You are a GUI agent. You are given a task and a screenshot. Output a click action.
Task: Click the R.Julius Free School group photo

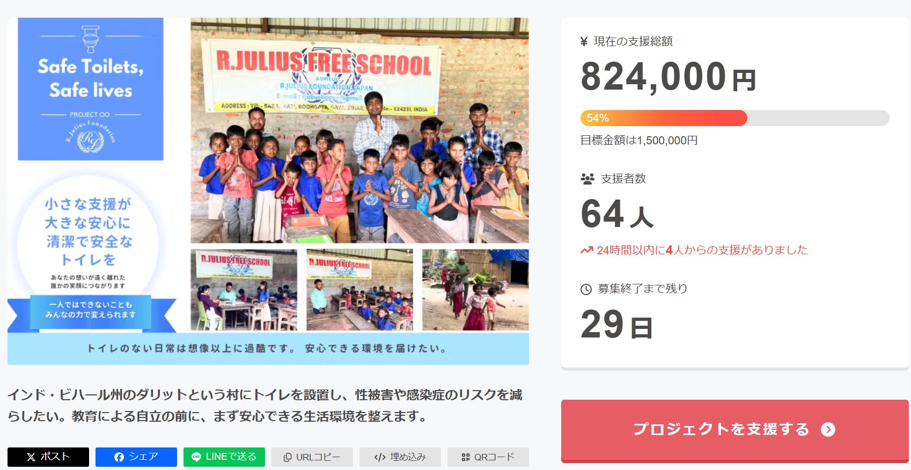click(x=359, y=130)
